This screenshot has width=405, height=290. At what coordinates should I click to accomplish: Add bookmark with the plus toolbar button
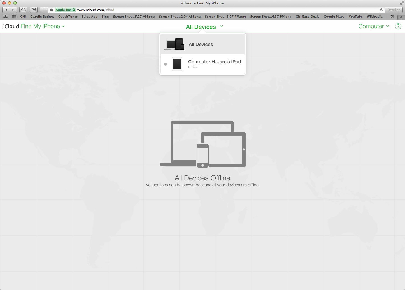coord(44,10)
